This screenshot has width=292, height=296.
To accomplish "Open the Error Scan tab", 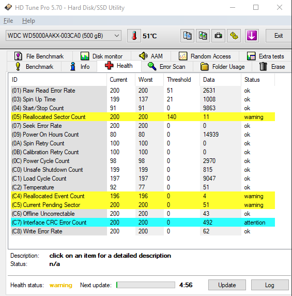I will coord(166,67).
